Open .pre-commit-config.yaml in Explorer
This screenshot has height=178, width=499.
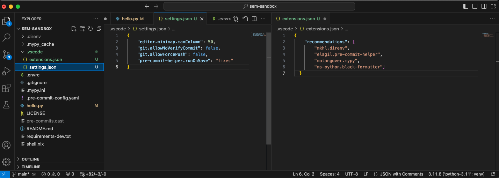pos(59,98)
